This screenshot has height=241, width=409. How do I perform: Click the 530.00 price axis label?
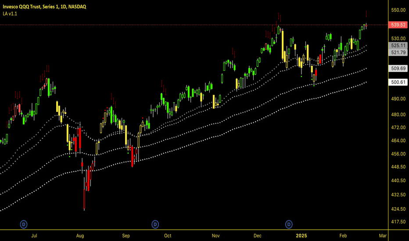pyautogui.click(x=398, y=39)
